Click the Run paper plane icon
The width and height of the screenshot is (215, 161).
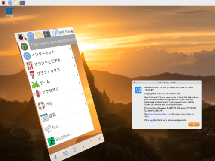pos(48,129)
